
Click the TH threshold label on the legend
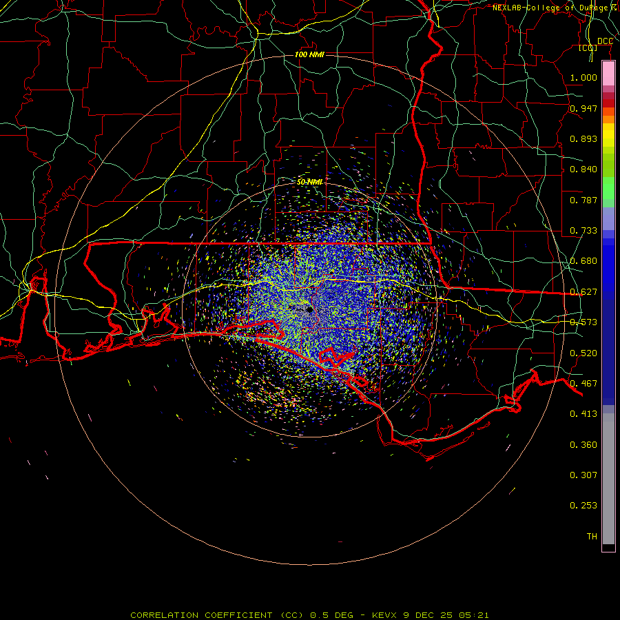(x=592, y=537)
